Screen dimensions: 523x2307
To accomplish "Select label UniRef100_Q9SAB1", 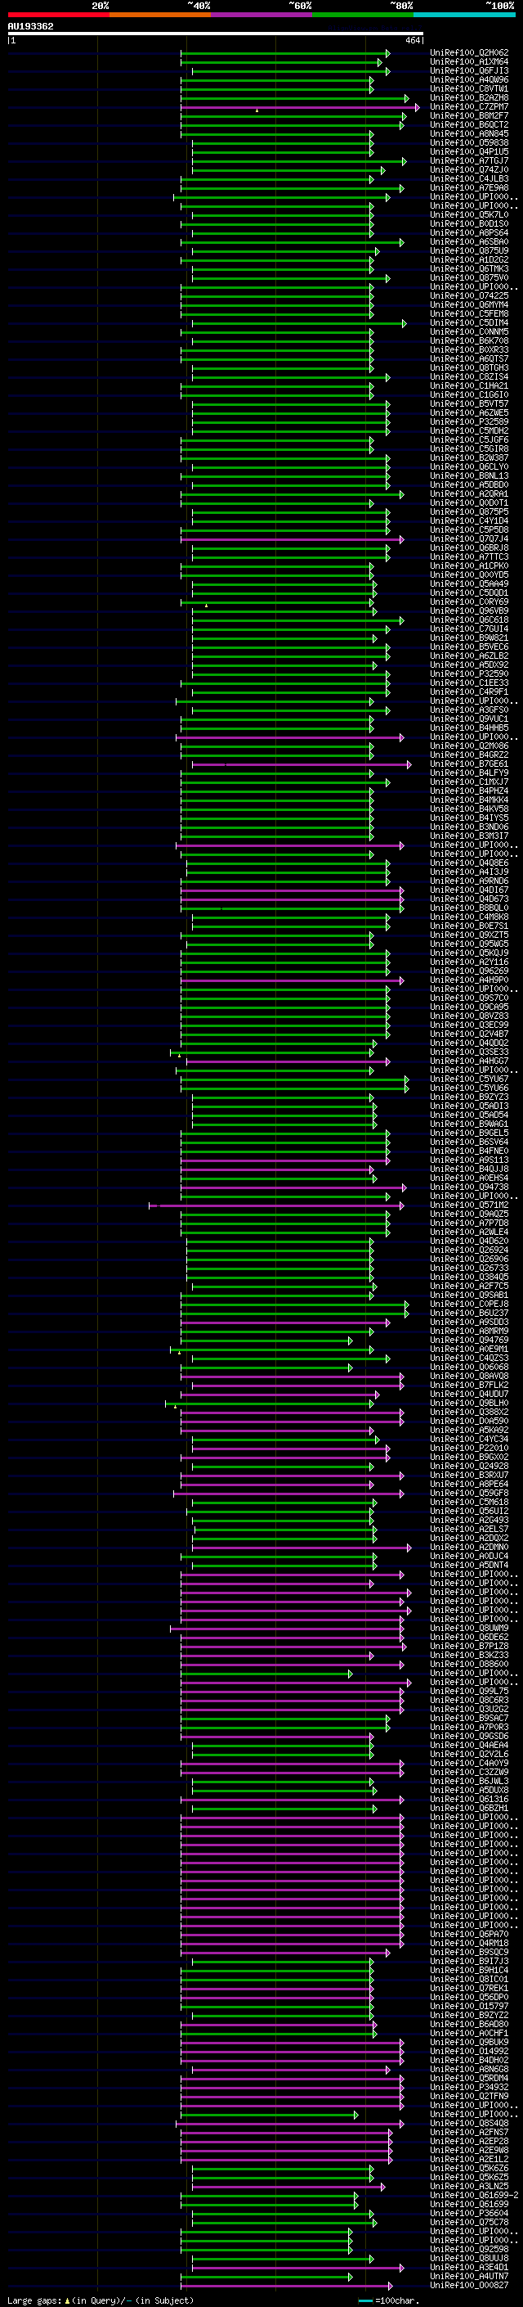I will pyautogui.click(x=468, y=1295).
